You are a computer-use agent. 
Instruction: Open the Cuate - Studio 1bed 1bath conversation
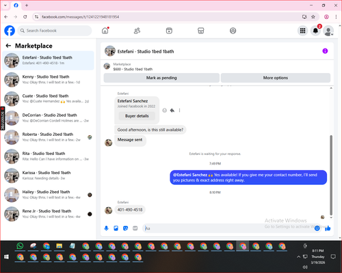[48, 98]
